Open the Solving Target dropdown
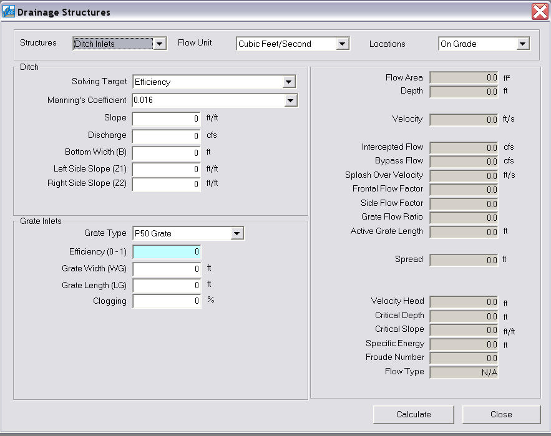This screenshot has width=551, height=436. 288,81
